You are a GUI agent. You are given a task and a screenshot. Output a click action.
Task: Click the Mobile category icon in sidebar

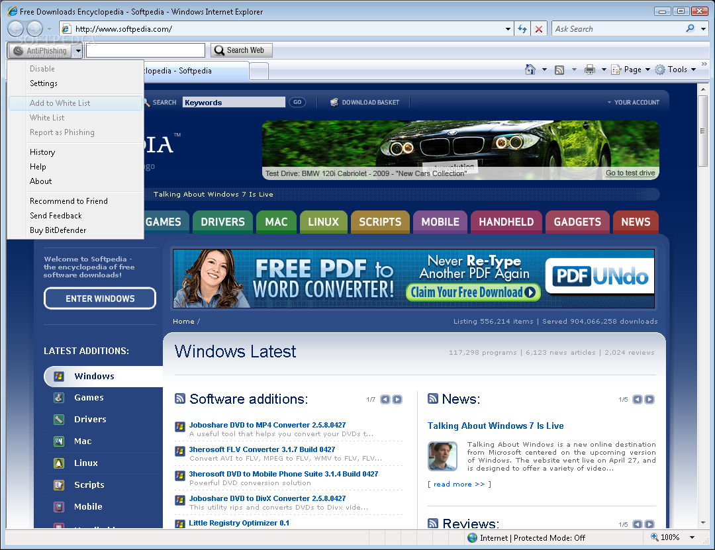(x=59, y=507)
